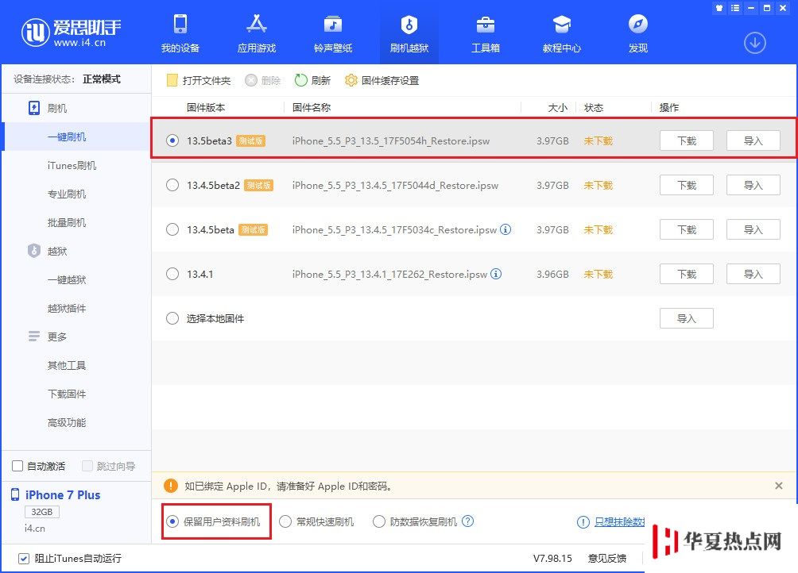Click the 爱思助手 logo
This screenshot has width=798, height=573.
(x=72, y=33)
